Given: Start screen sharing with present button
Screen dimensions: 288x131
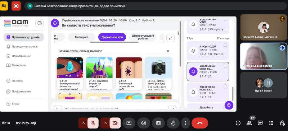Looking at the screenshot, I should pyautogui.click(x=129, y=123).
